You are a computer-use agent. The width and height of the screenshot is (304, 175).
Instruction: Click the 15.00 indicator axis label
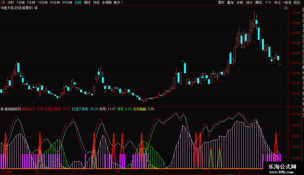click(296, 158)
